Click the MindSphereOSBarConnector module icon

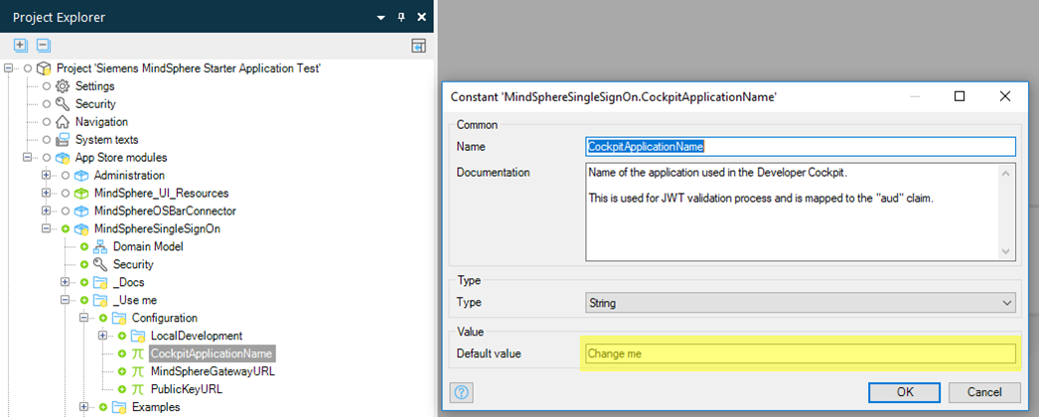pos(81,211)
